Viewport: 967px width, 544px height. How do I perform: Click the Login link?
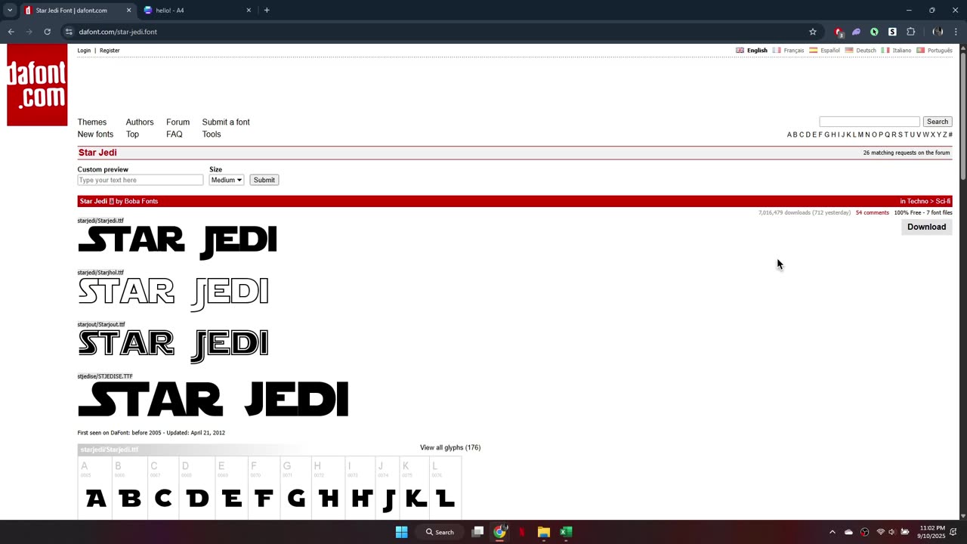pyautogui.click(x=84, y=51)
